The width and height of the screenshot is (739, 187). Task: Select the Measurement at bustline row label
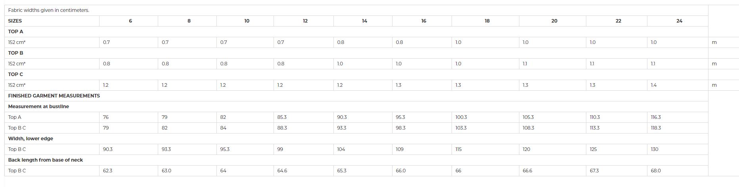point(38,107)
